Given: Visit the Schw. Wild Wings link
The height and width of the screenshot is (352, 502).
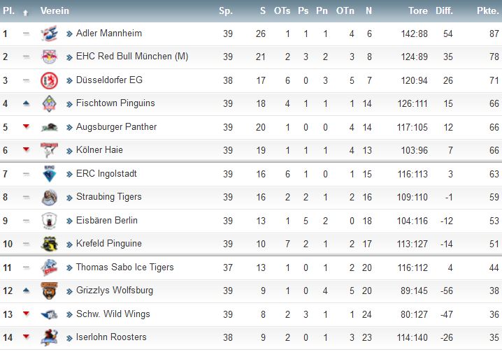Looking at the screenshot, I should point(113,314).
